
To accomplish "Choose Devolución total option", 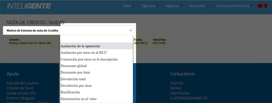I will click(x=97, y=79).
